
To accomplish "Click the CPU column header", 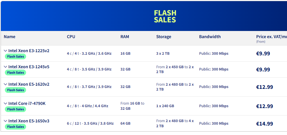I will click(71, 37).
